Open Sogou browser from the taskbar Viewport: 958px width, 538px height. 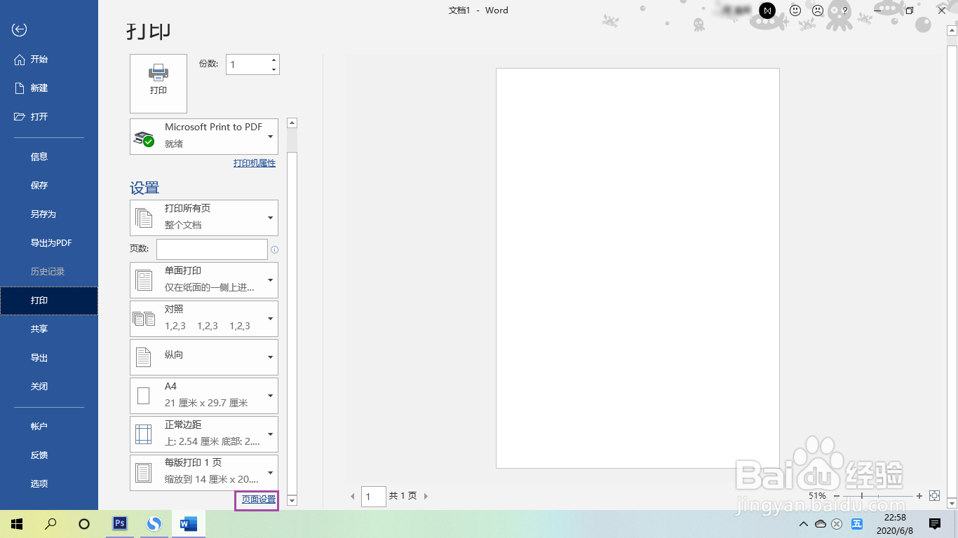(x=154, y=523)
